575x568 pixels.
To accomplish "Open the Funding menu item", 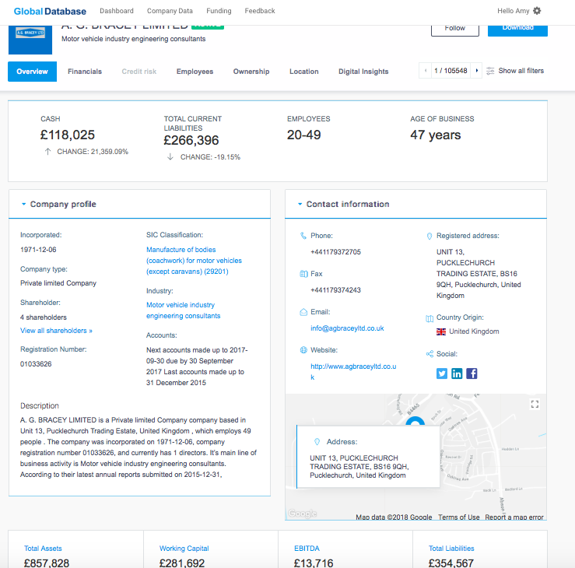I will 219,11.
